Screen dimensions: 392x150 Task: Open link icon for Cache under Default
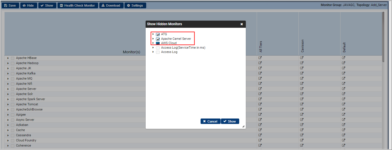[x=344, y=130]
